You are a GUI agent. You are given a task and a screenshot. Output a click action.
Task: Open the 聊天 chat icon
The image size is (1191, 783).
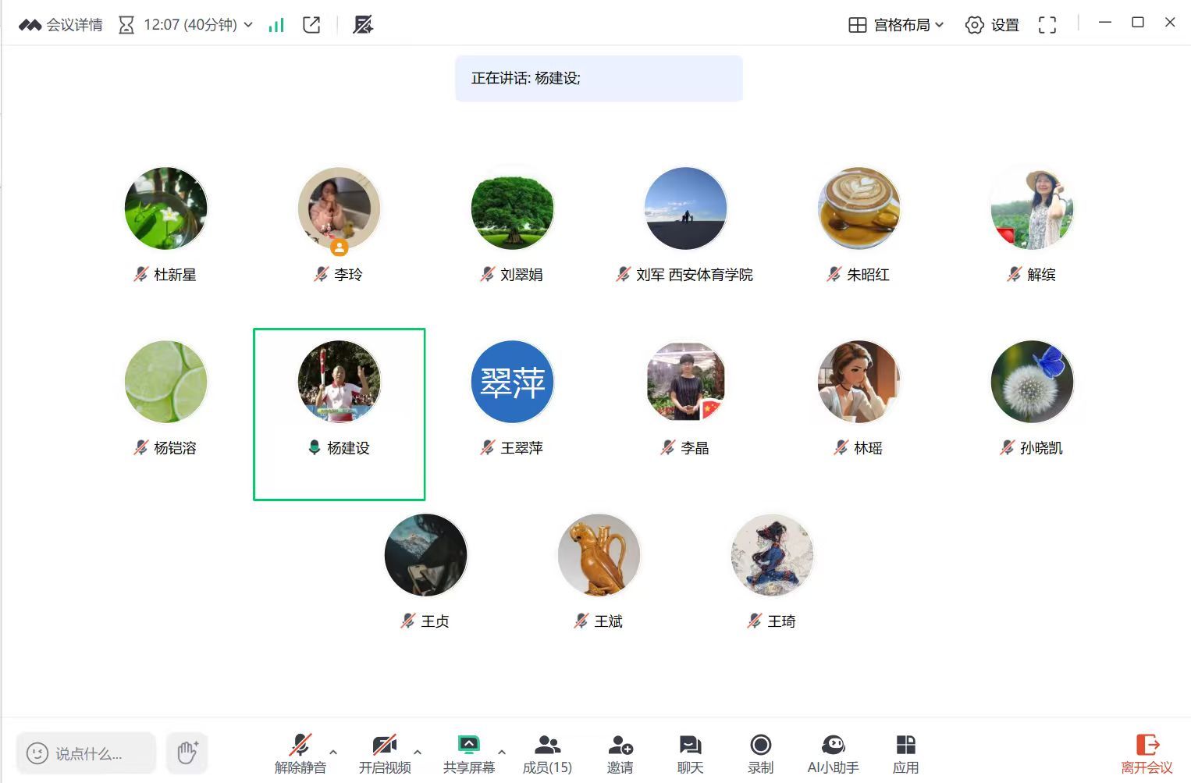point(690,745)
